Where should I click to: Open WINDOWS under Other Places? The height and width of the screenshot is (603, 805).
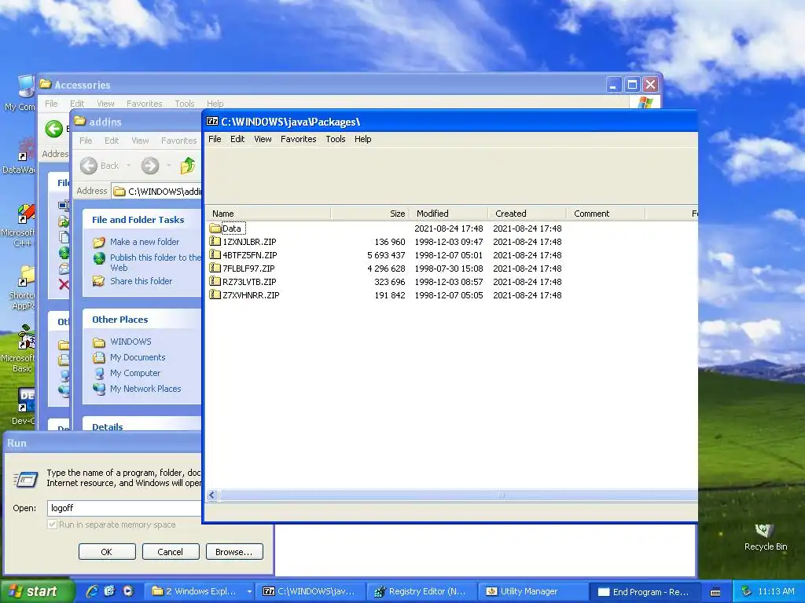(x=130, y=342)
